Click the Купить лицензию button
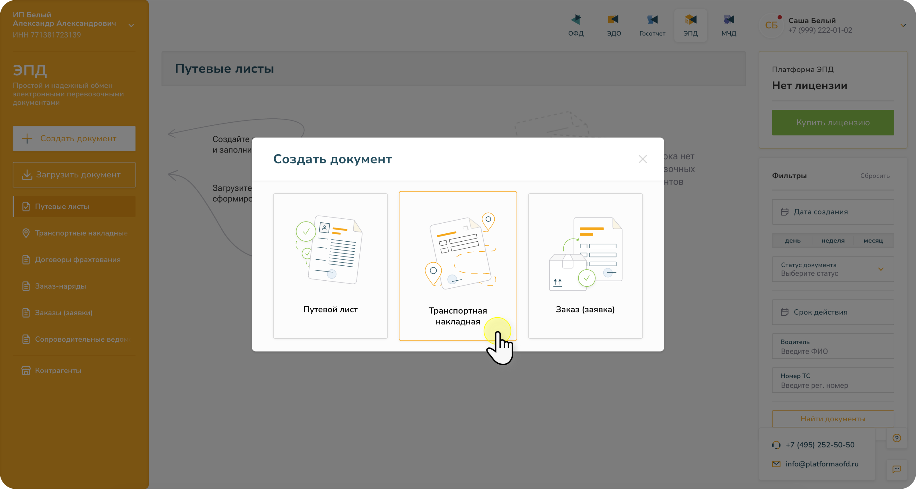This screenshot has height=489, width=916. [x=833, y=123]
